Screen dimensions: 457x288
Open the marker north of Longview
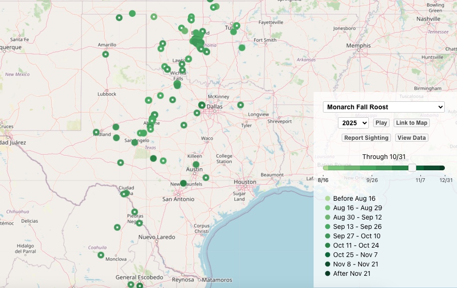coord(240,105)
